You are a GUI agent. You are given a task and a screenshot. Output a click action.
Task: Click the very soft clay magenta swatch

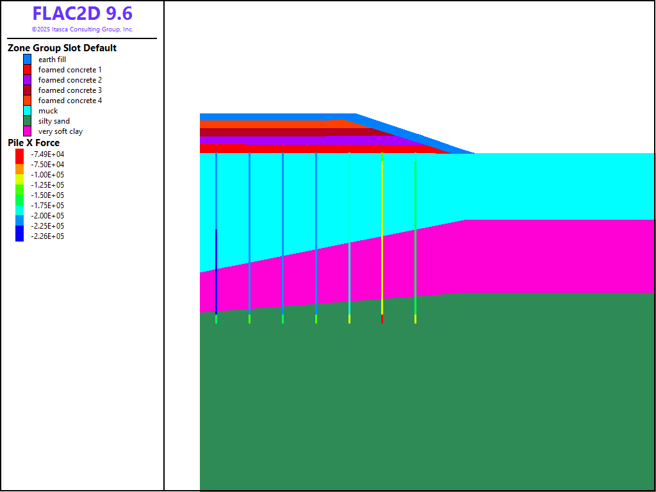click(28, 131)
